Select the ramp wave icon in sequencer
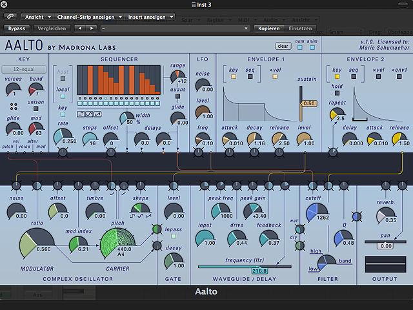The width and height of the screenshot is (413, 310). (x=97, y=114)
